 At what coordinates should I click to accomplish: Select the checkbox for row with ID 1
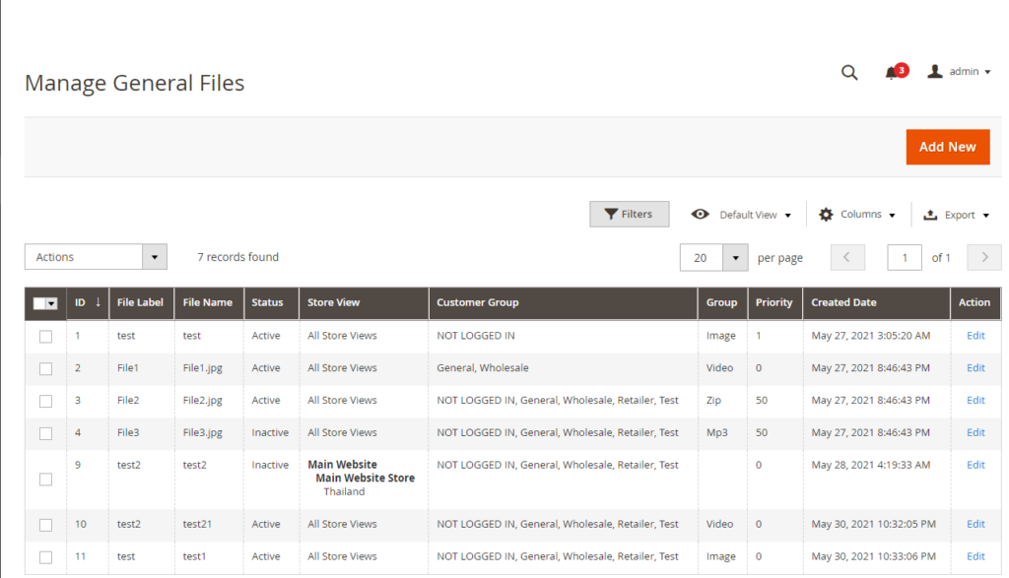(44, 335)
